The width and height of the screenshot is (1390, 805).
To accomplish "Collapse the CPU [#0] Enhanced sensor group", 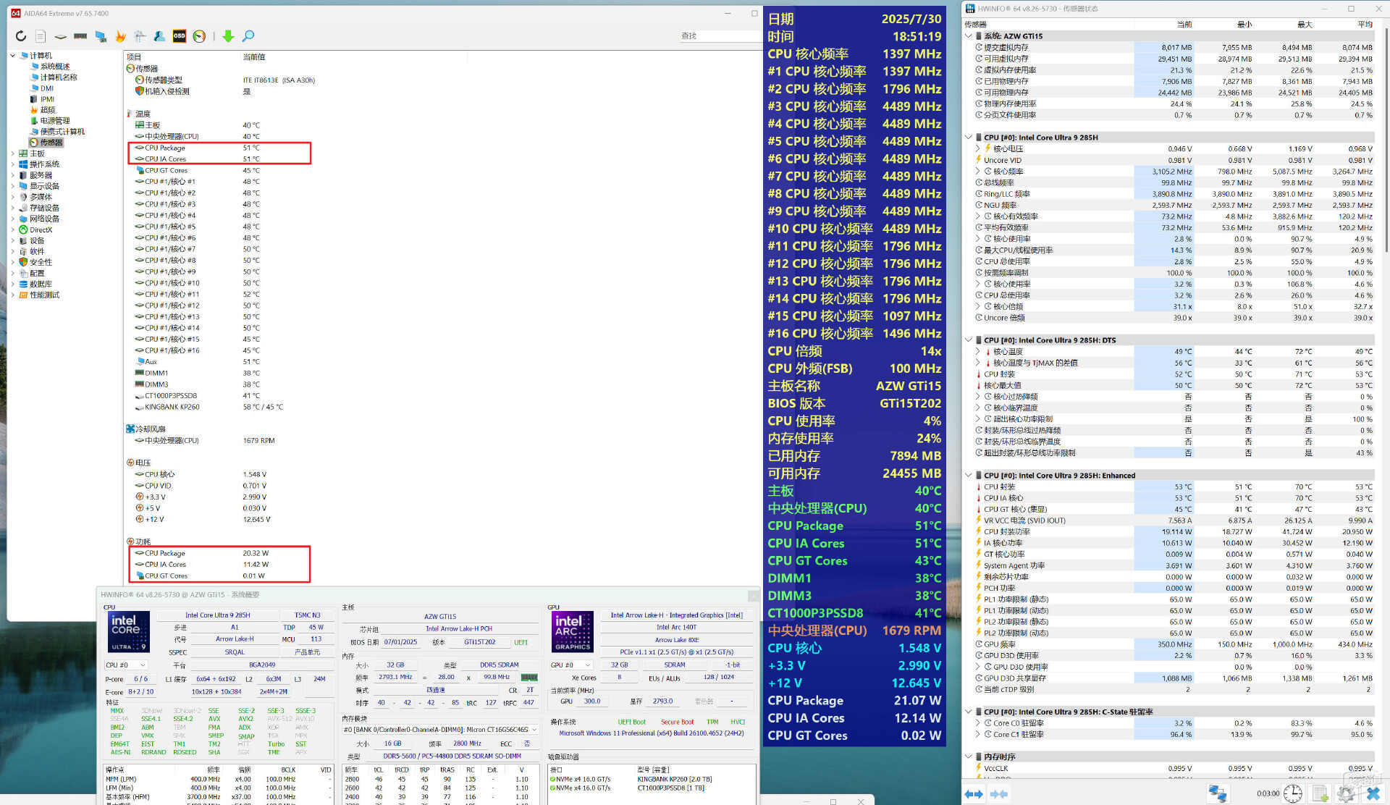I will 969,476.
